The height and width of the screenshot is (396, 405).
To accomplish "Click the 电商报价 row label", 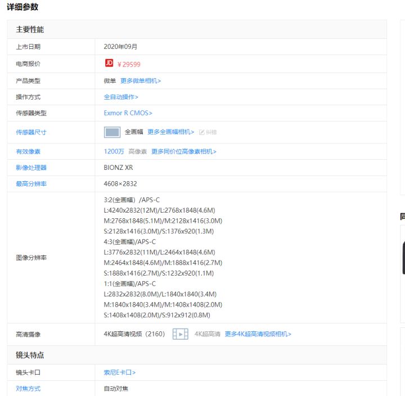I will 28,64.
